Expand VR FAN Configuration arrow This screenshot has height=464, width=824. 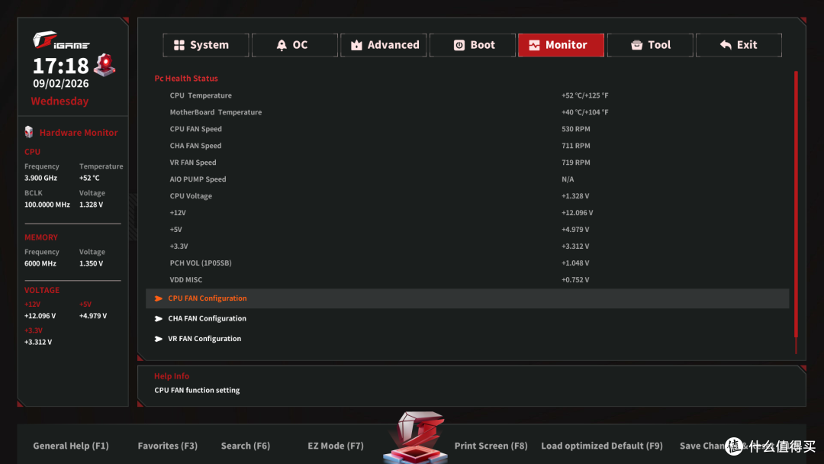[158, 339]
